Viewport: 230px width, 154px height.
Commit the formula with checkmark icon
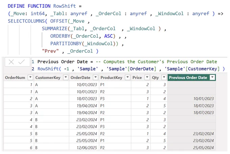click(x=21, y=62)
